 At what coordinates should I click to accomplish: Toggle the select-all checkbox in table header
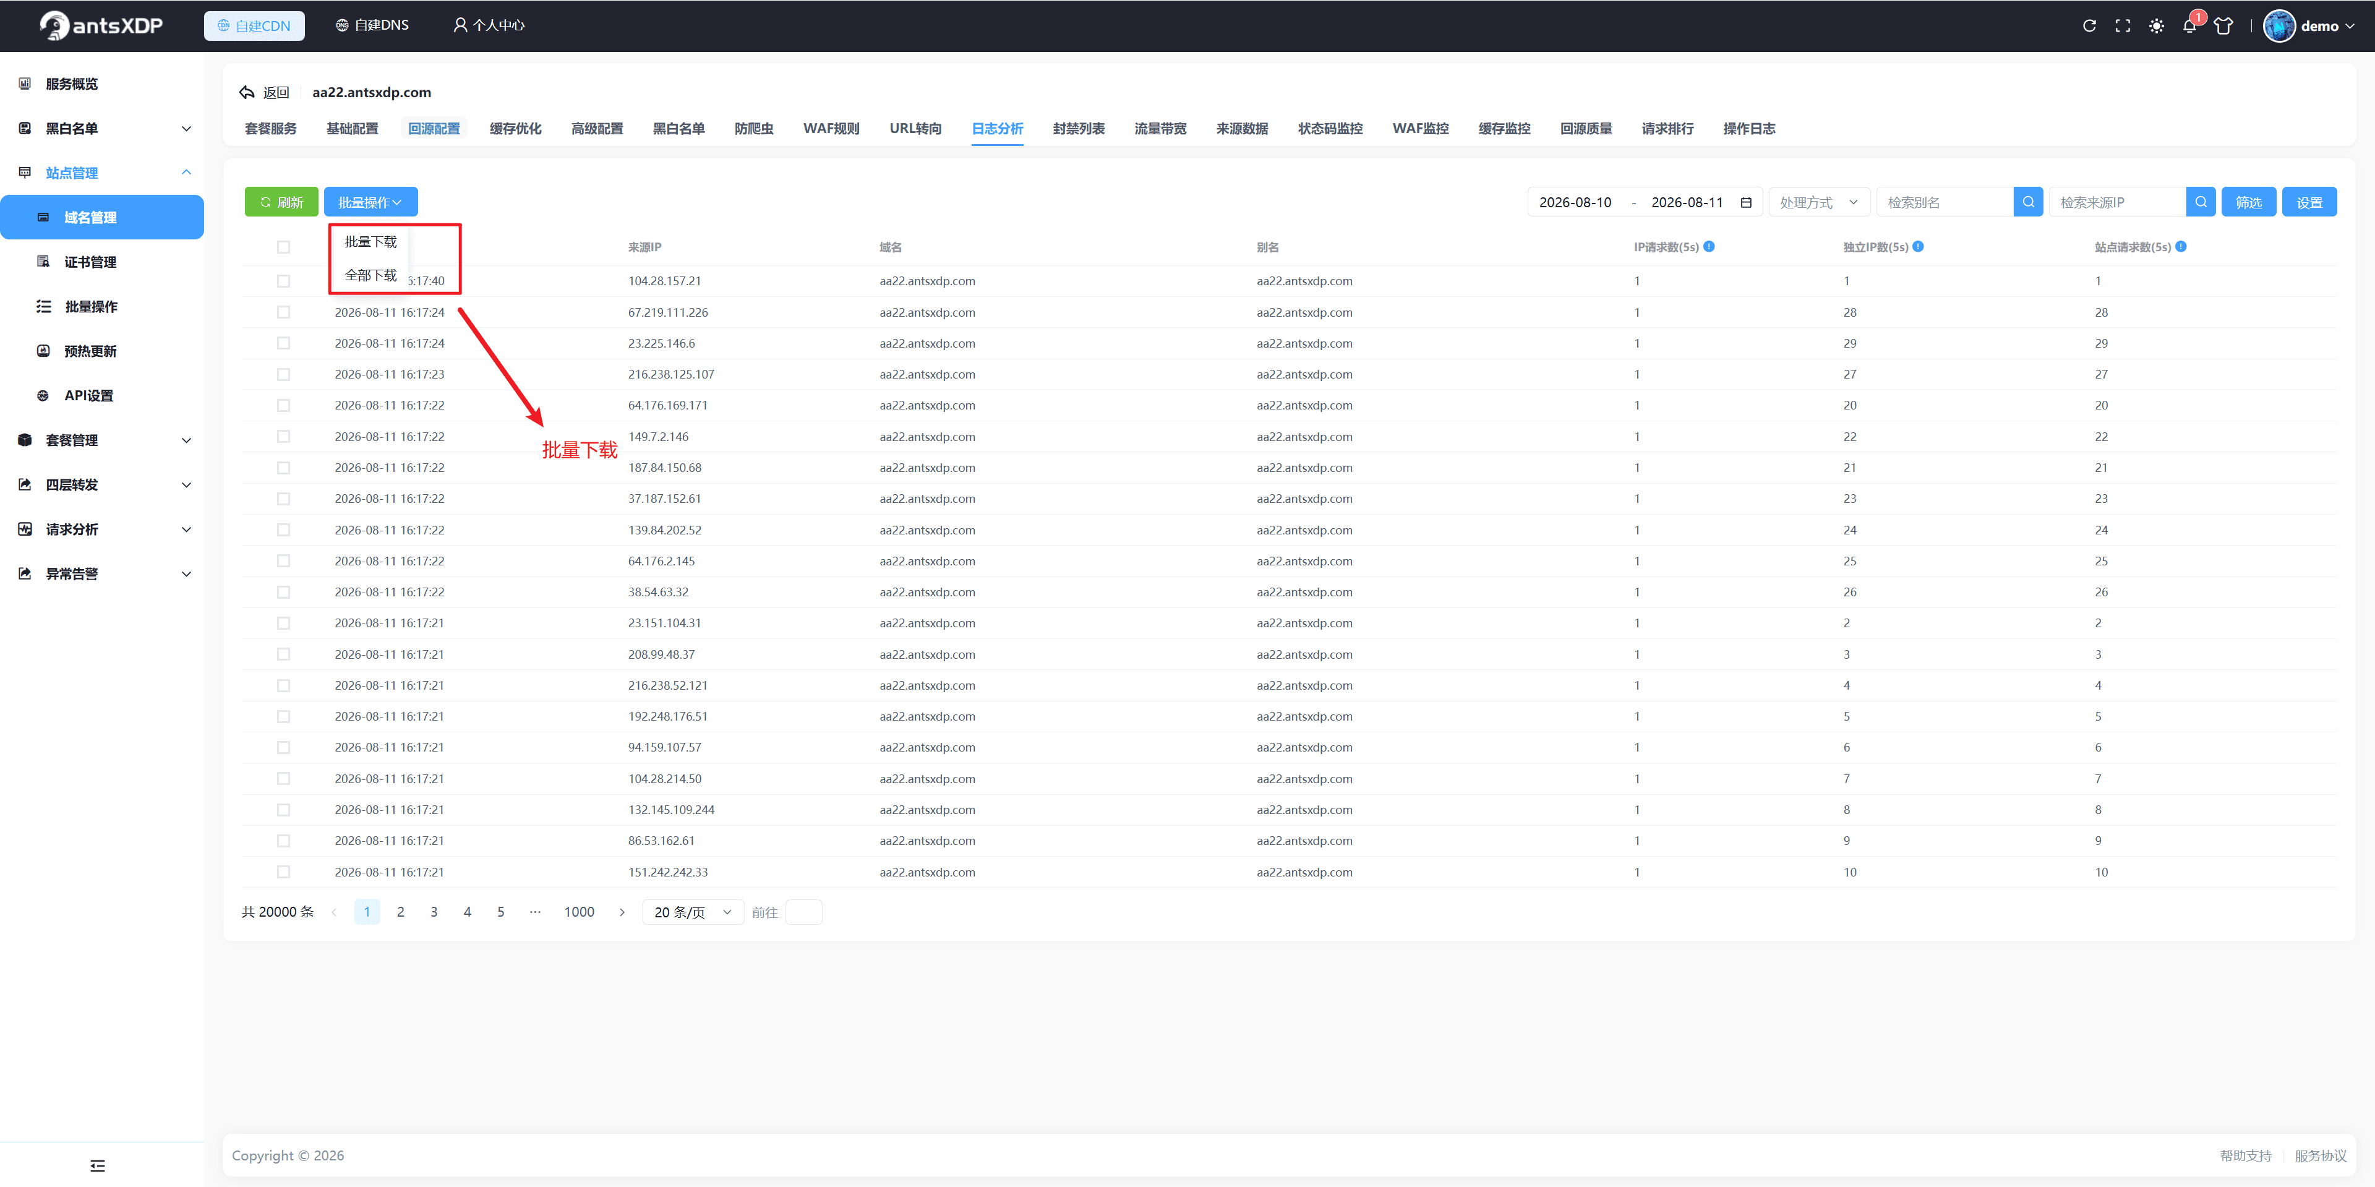[x=283, y=247]
